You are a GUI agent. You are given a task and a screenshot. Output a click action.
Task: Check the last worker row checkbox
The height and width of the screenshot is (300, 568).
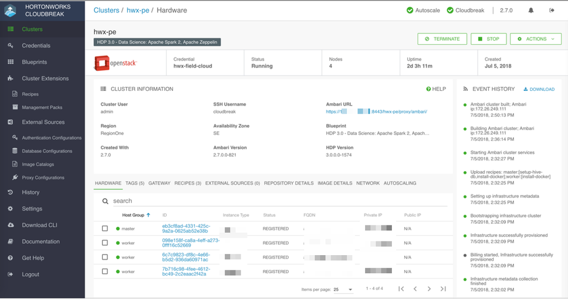coord(105,272)
